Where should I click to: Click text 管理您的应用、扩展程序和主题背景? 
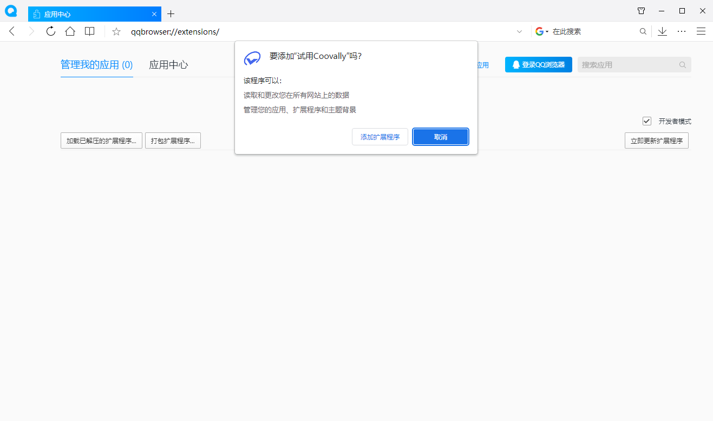[x=299, y=110]
